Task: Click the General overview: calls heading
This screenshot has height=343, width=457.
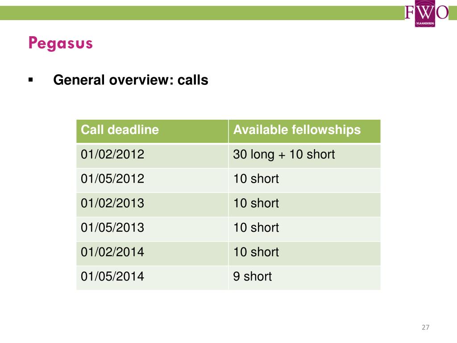Action: pyautogui.click(x=131, y=80)
